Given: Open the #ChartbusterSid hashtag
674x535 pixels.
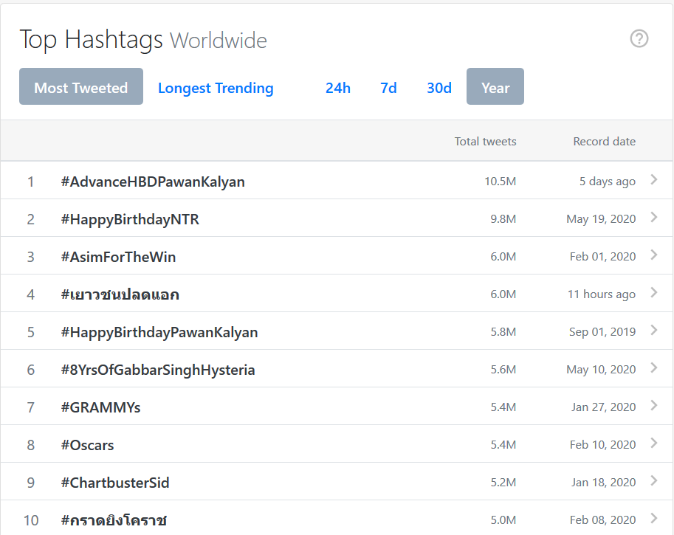Looking at the screenshot, I should click(x=114, y=483).
